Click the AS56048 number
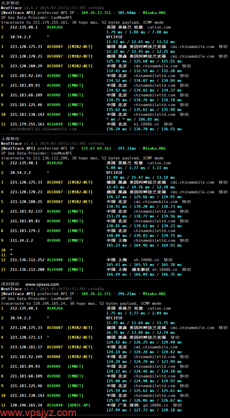 pos(55,124)
